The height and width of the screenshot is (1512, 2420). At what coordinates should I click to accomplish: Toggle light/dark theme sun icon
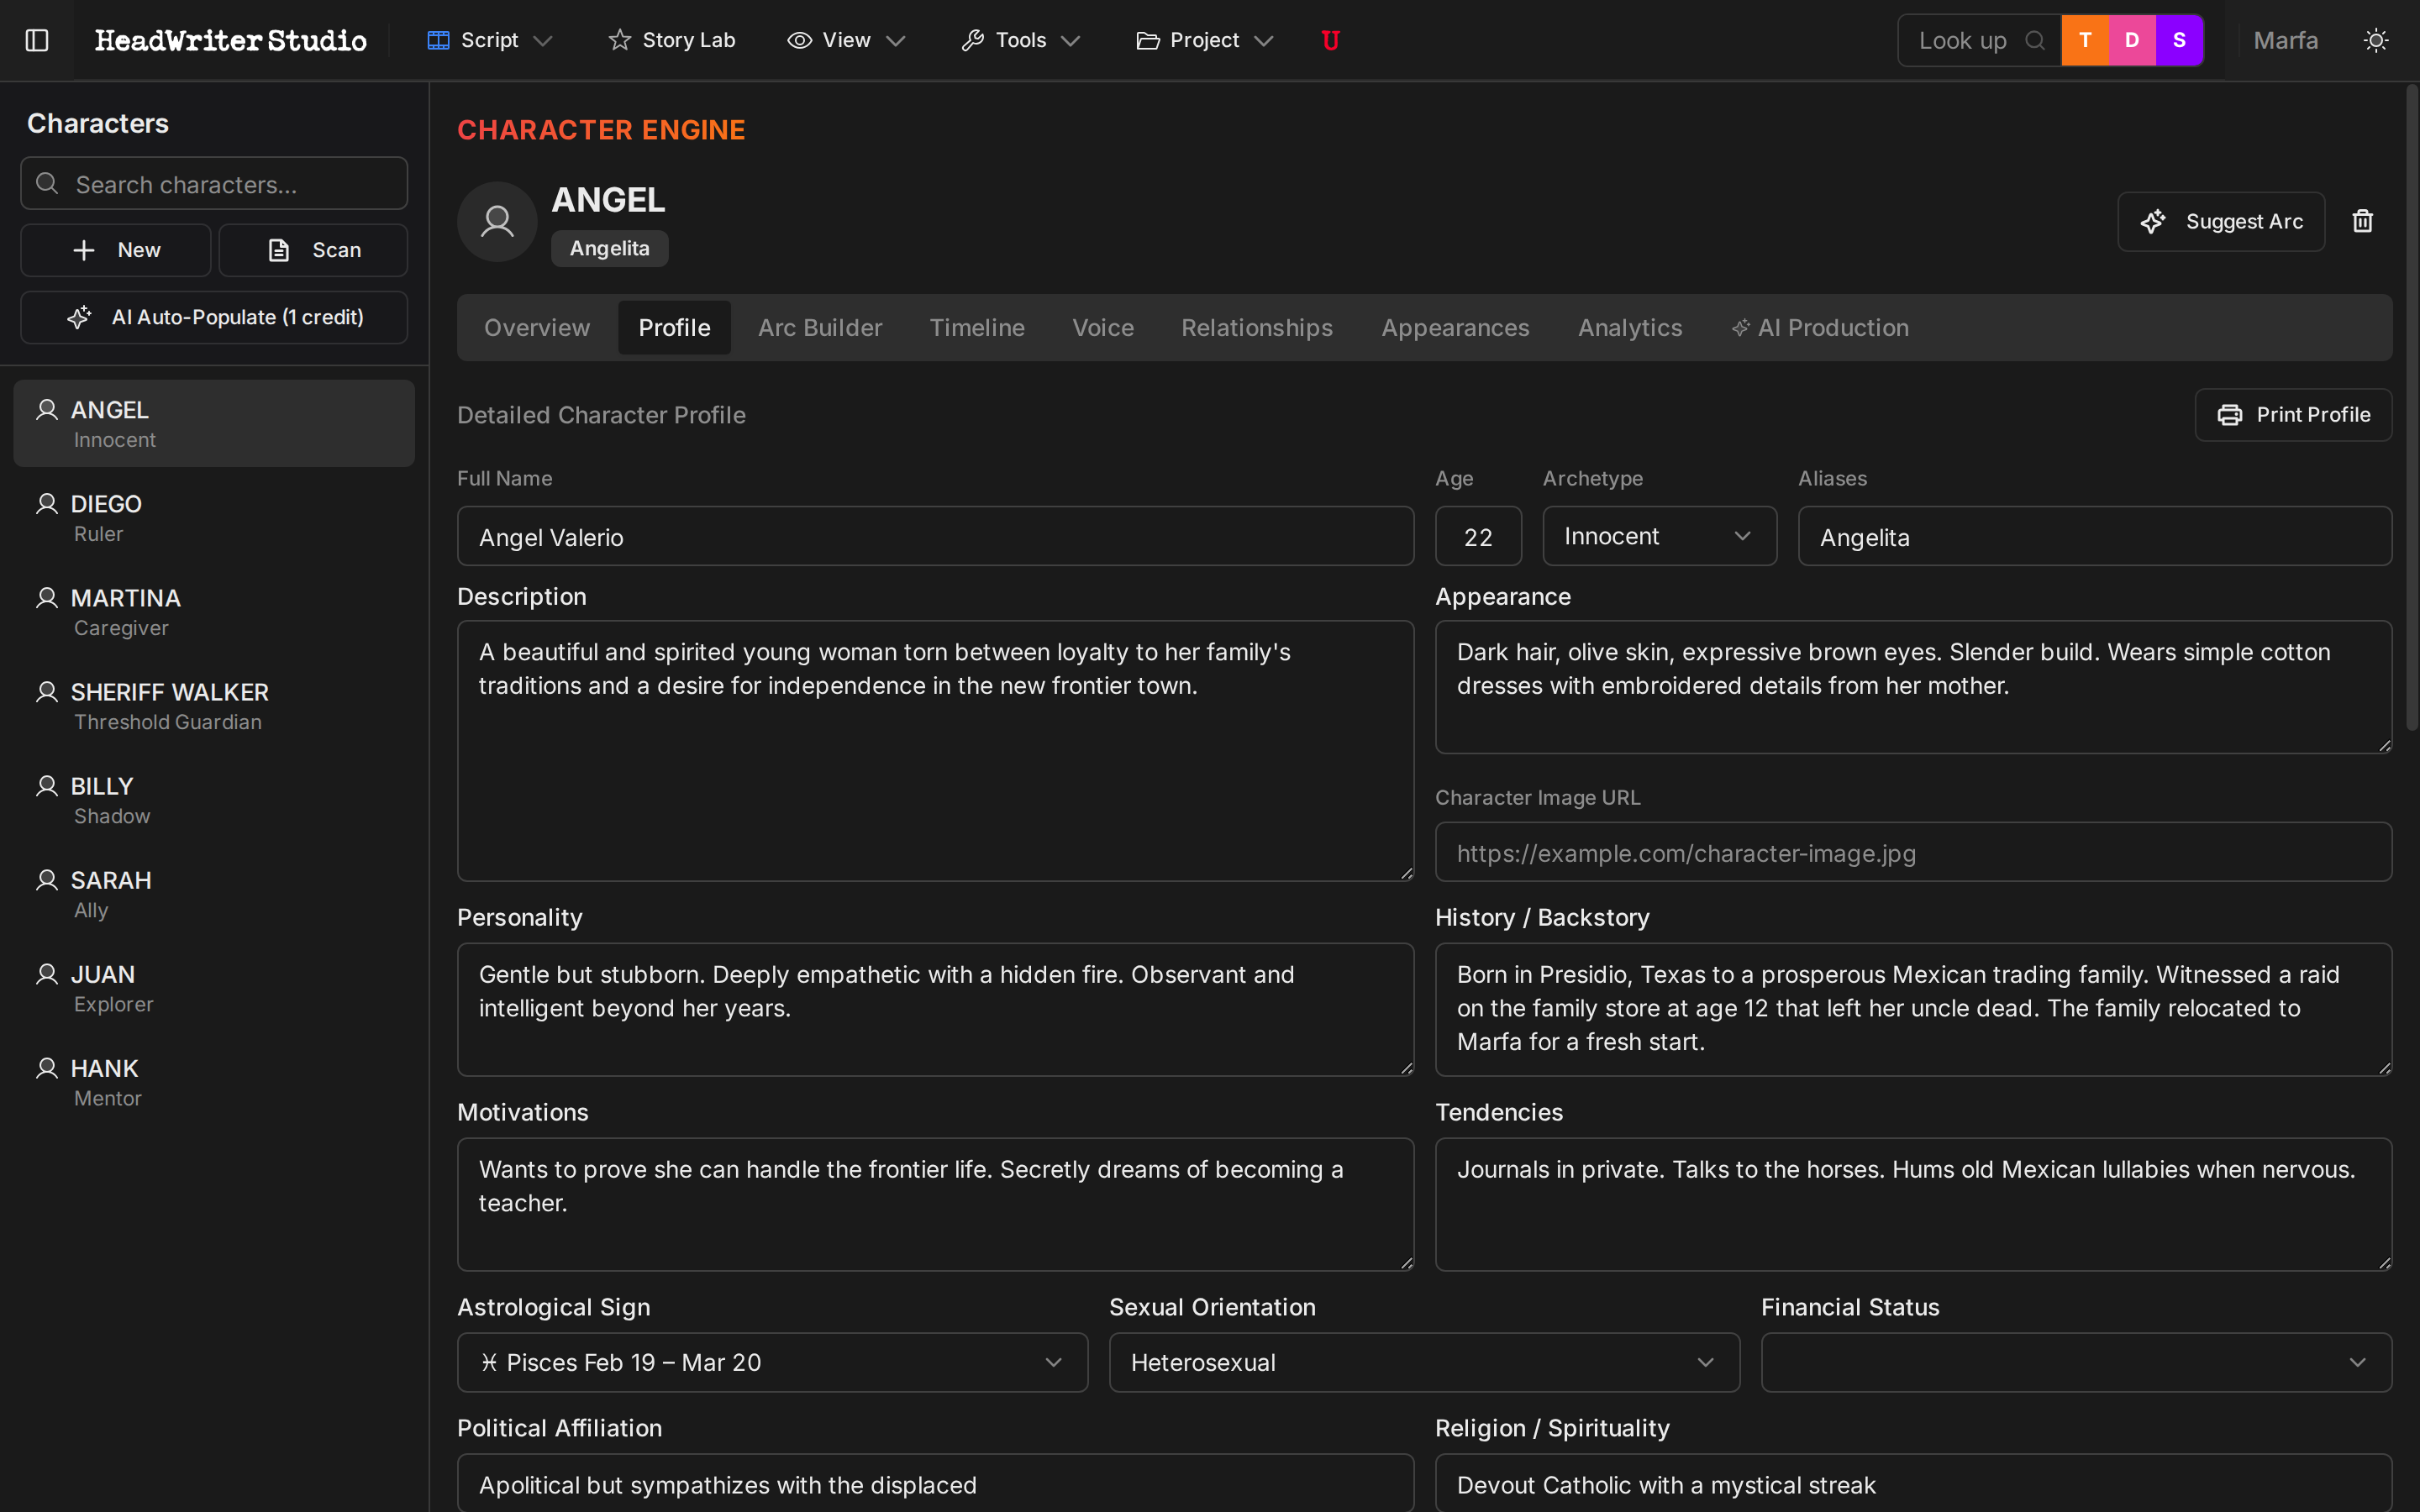click(x=2376, y=40)
